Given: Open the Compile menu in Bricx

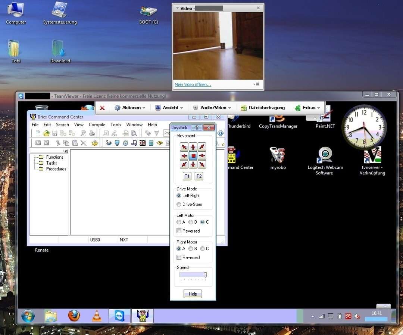Looking at the screenshot, I should [97, 124].
